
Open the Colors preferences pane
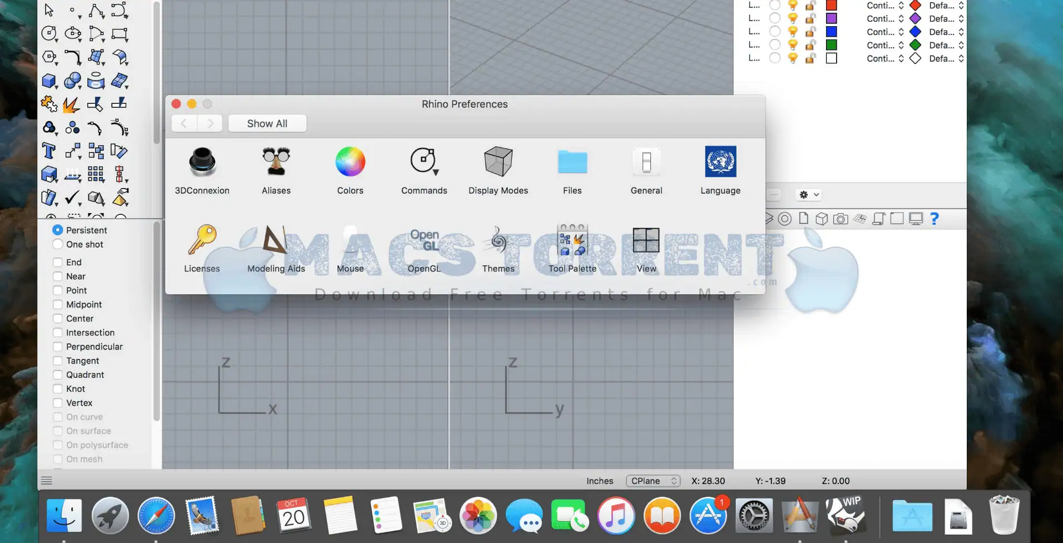click(x=350, y=171)
